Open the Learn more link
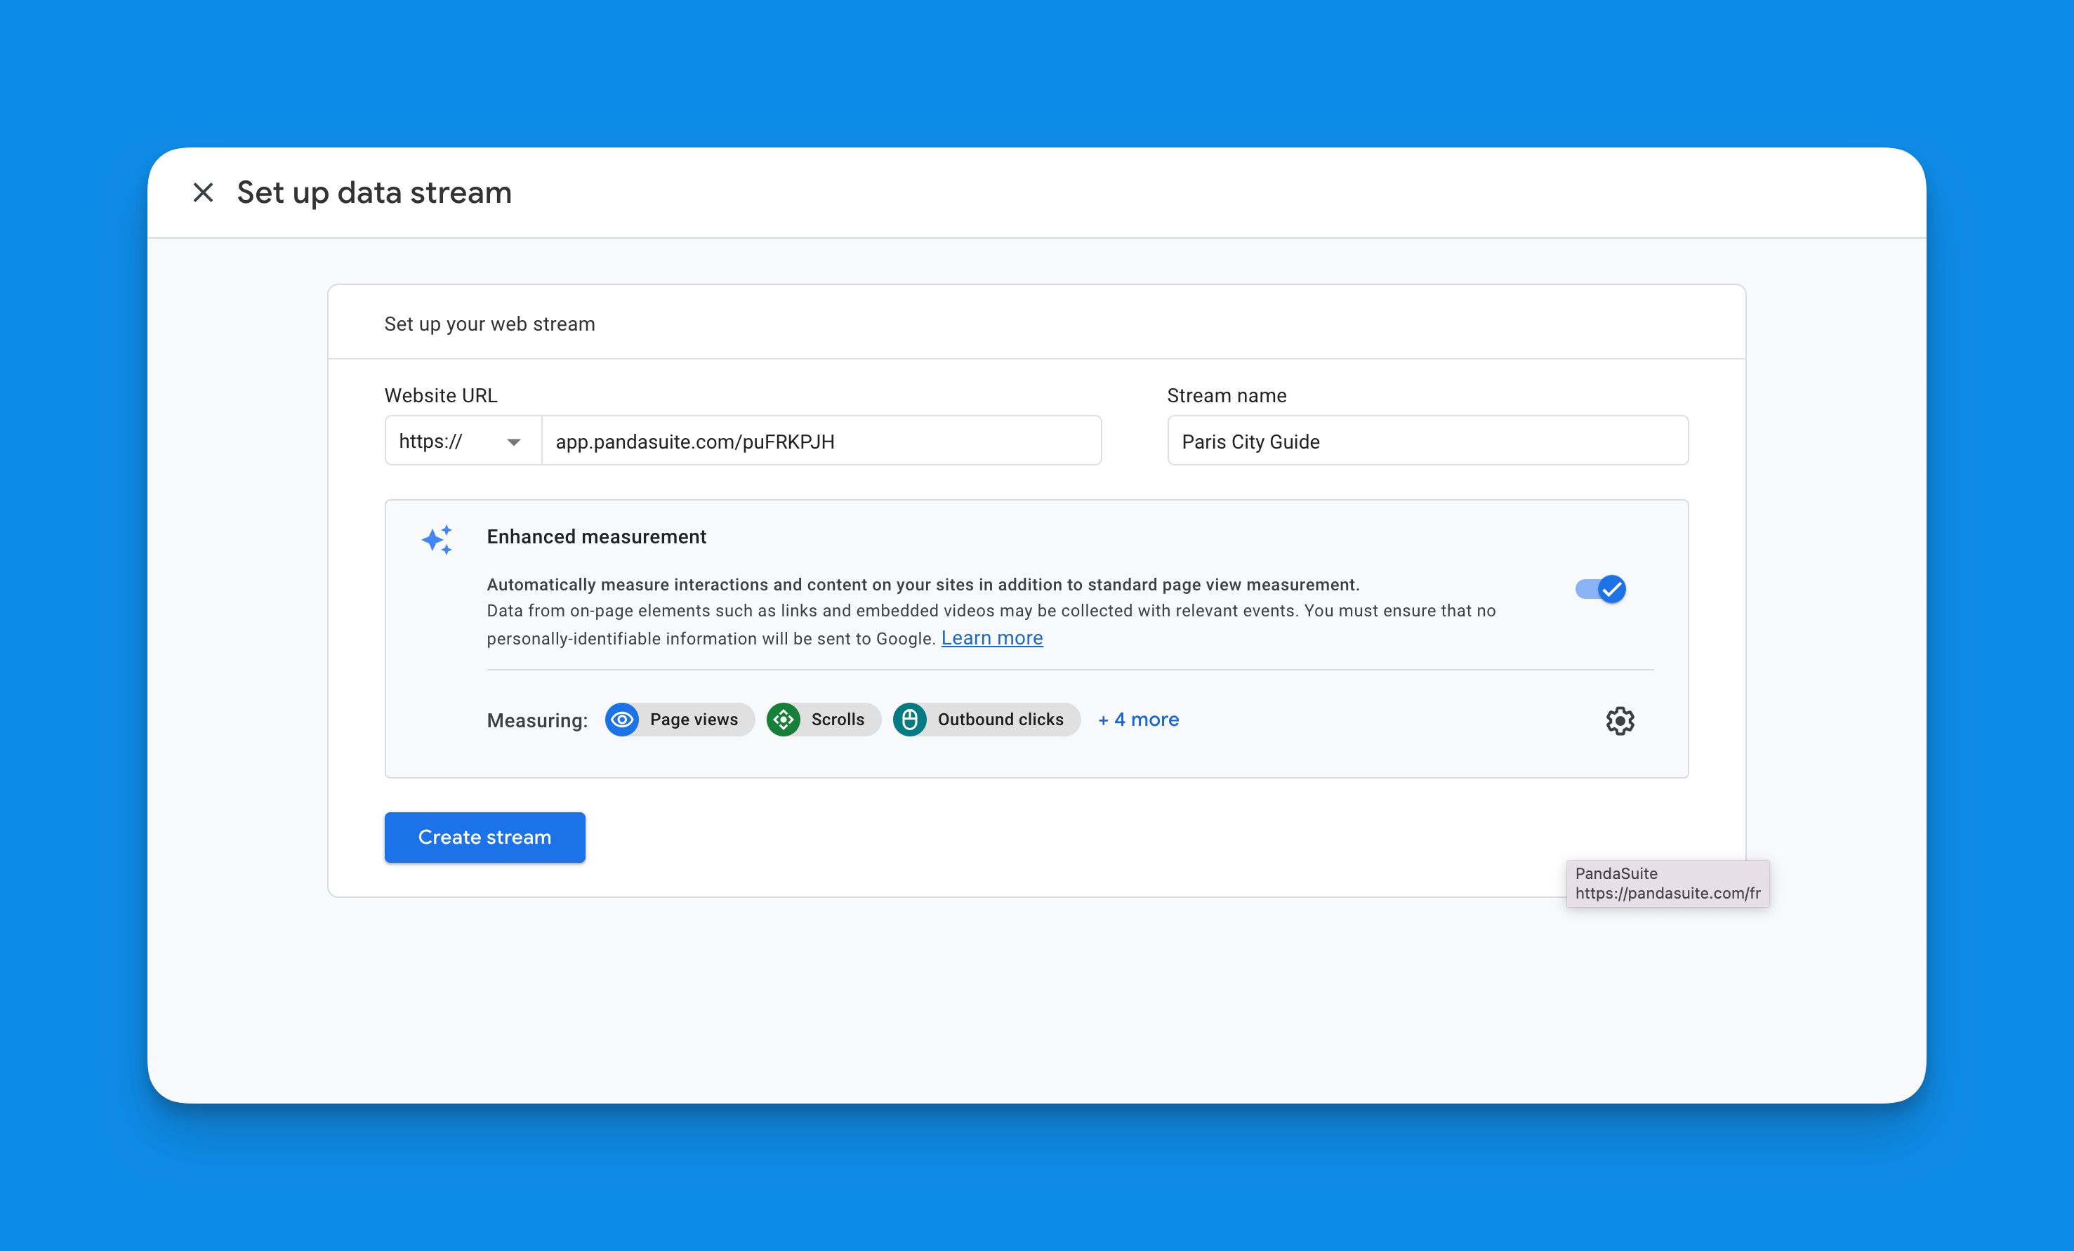 point(991,638)
